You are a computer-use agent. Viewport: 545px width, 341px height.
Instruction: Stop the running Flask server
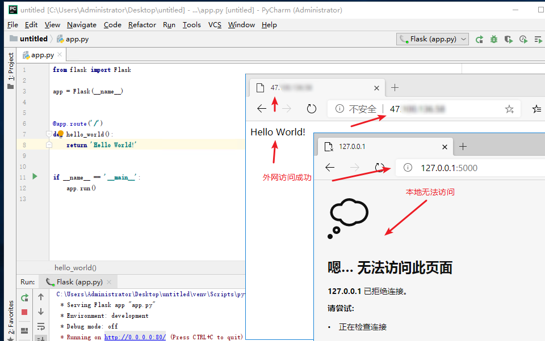click(24, 312)
